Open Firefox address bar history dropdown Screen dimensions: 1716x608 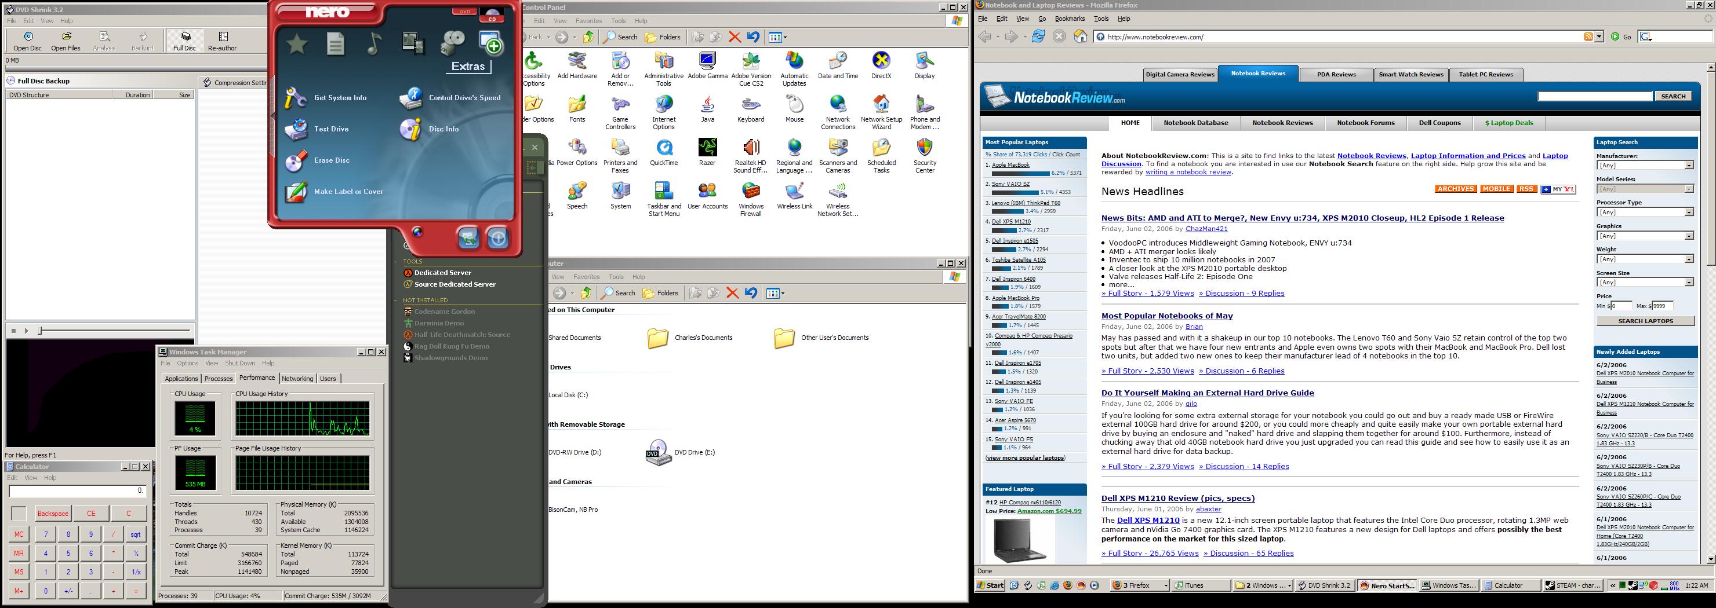[x=1599, y=36]
